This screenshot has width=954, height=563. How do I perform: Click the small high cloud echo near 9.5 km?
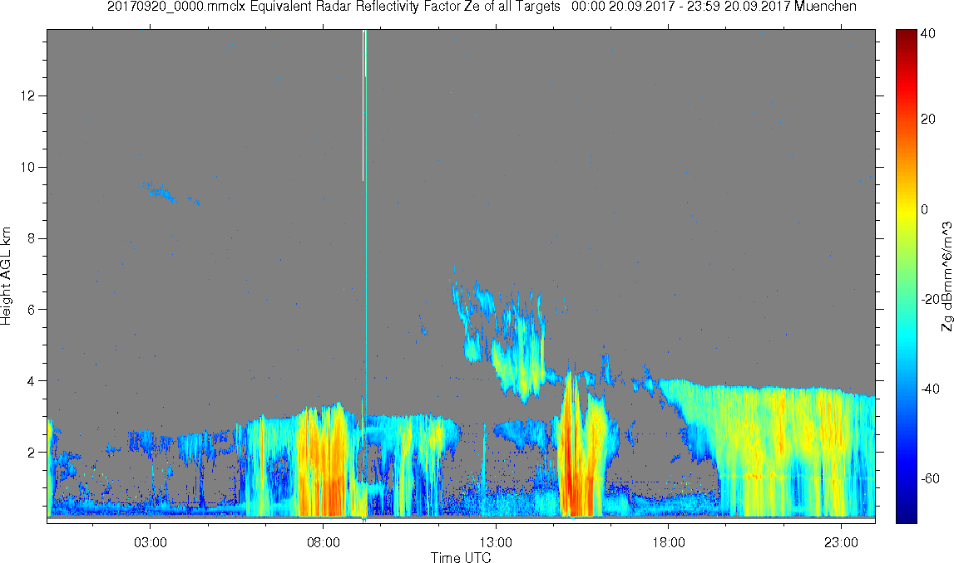click(x=160, y=191)
